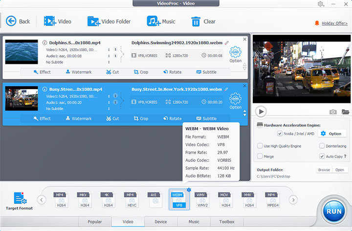Toggle the Auto Copy checkbox
352x231 pixels.
pyautogui.click(x=322, y=156)
